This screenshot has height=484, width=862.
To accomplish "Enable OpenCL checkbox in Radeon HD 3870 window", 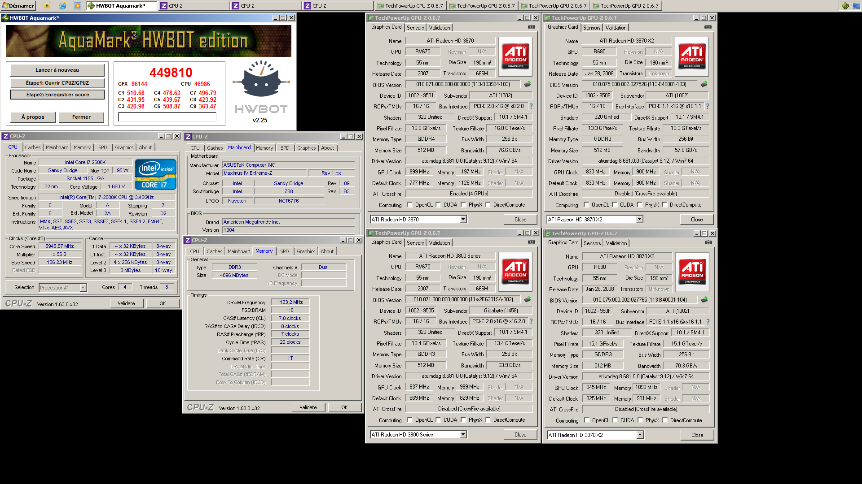I will pyautogui.click(x=410, y=205).
